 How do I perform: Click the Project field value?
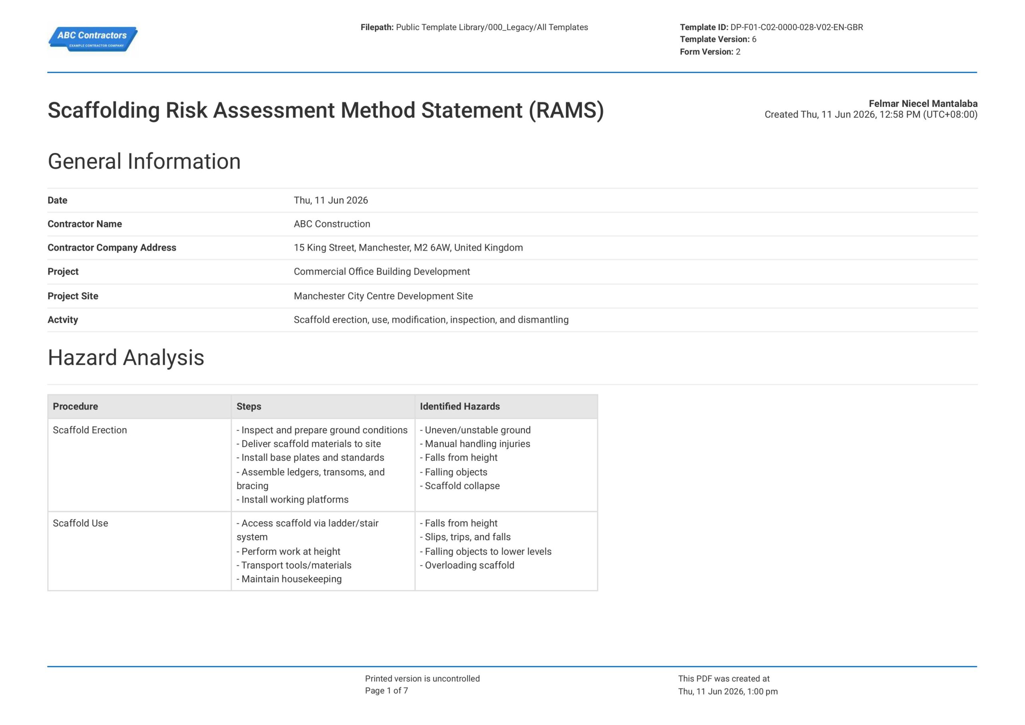pos(382,272)
